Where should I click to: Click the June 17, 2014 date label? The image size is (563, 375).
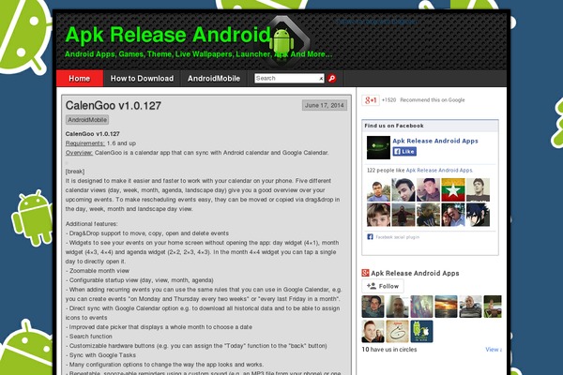[x=325, y=105]
